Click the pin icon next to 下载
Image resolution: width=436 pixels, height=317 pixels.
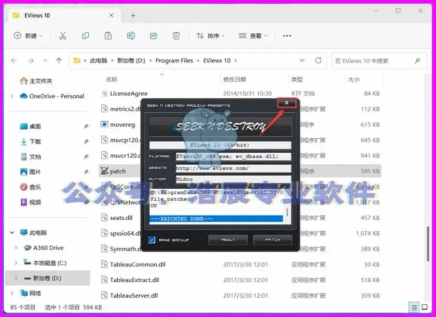pyautogui.click(x=86, y=142)
